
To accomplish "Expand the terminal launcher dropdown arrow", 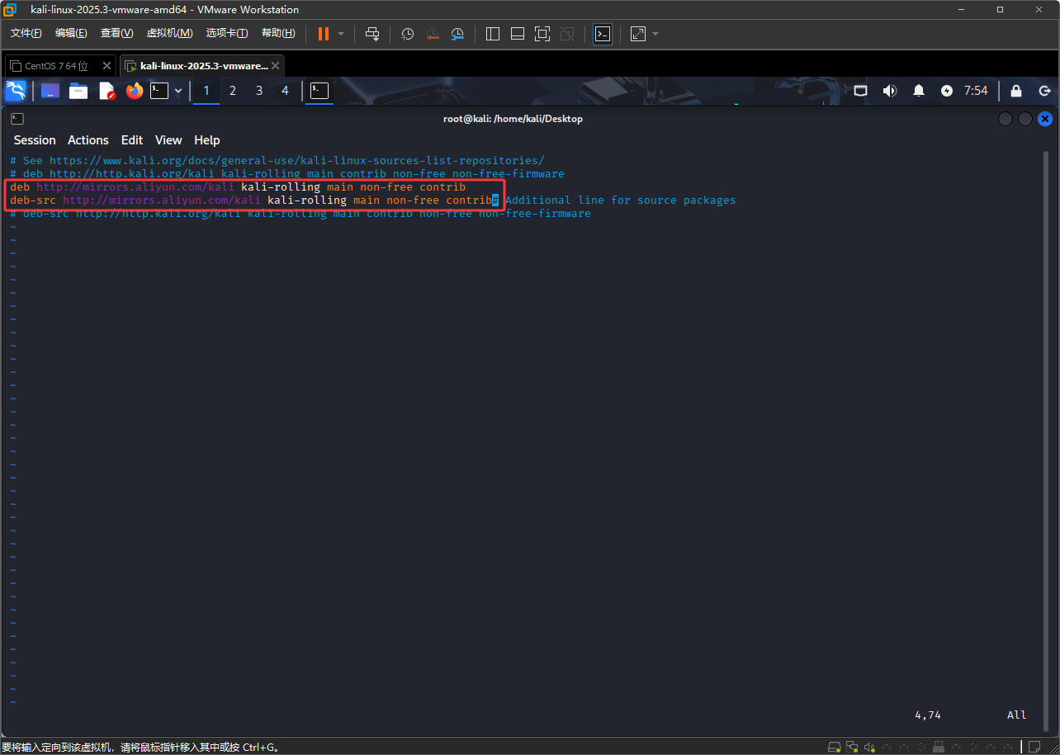I will tap(178, 91).
